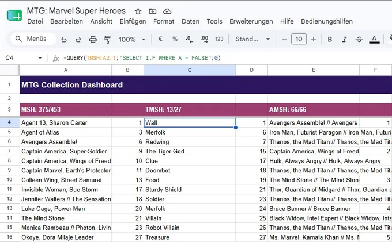This screenshot has height=242, width=392.
Task: Open the Format menu
Action: pyautogui.click(x=164, y=21)
